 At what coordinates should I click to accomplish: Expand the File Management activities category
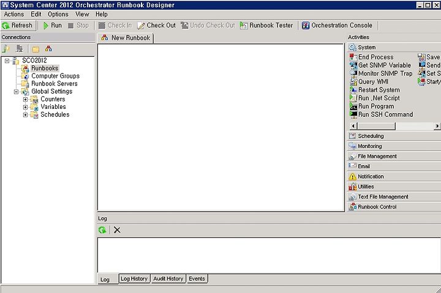394,156
